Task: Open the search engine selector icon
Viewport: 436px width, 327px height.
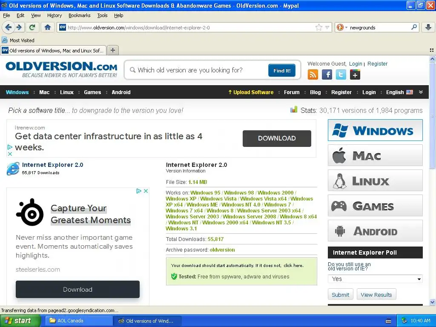Action: pyautogui.click(x=342, y=27)
